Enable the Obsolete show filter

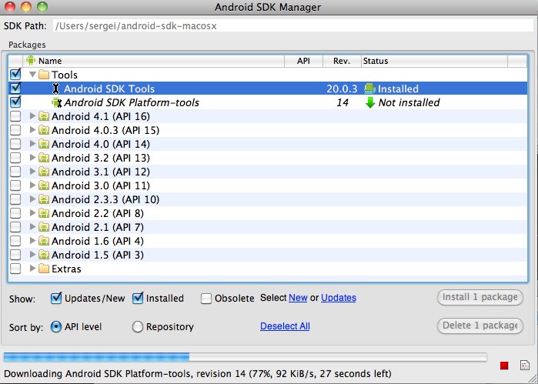point(206,299)
